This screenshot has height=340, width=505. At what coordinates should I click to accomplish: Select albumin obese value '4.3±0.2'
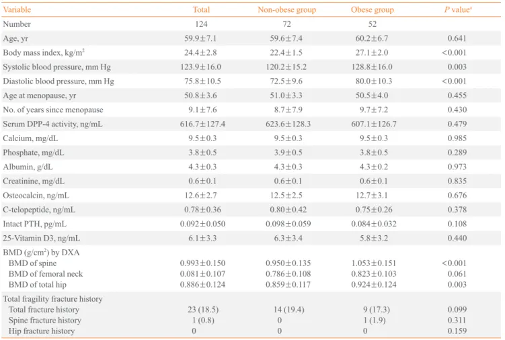pyautogui.click(x=374, y=167)
